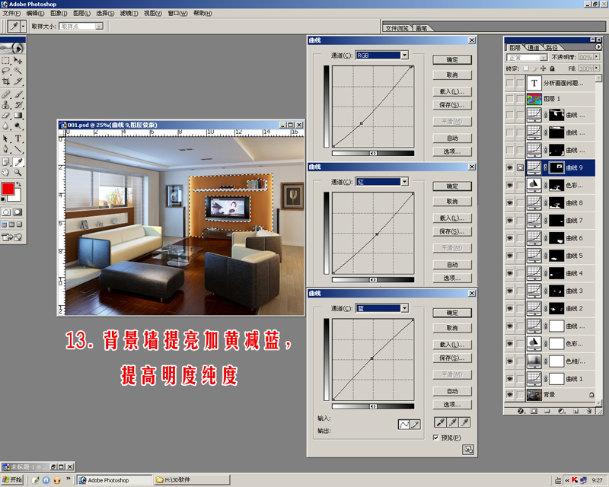The image size is (609, 487).
Task: Switch to Quick Mask mode
Action: [x=18, y=212]
